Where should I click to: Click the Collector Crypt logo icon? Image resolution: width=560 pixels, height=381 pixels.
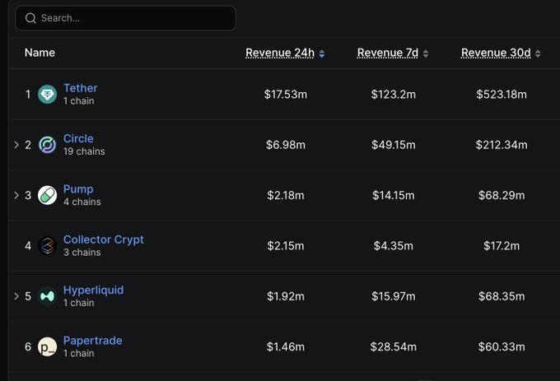click(x=47, y=246)
